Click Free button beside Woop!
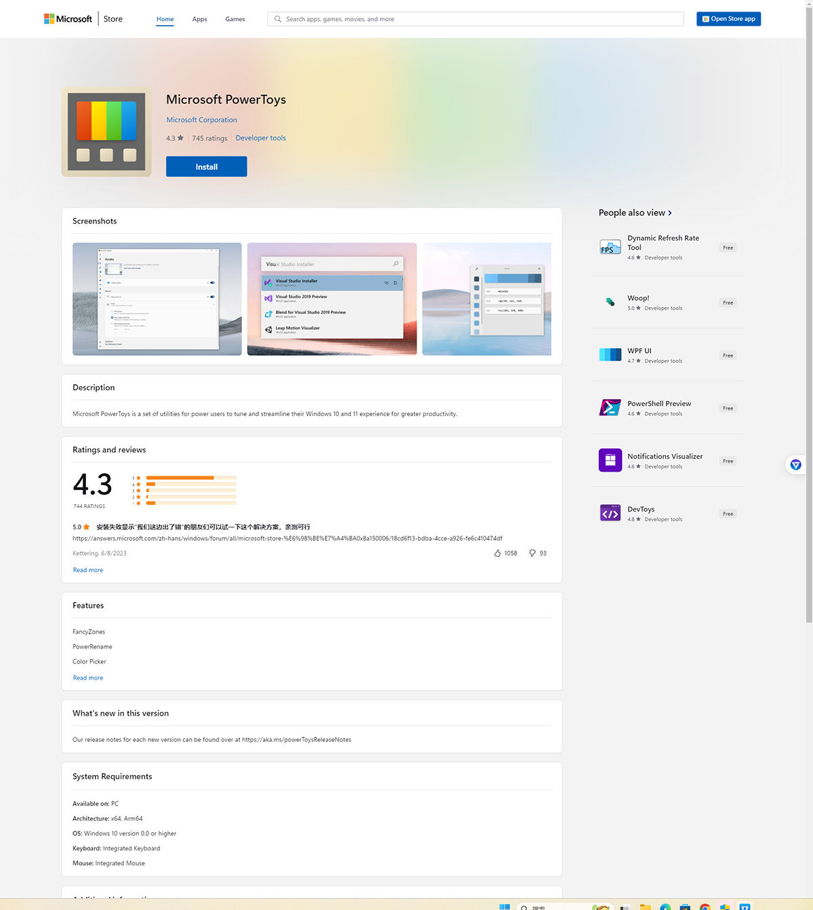This screenshot has height=910, width=813. pos(728,303)
